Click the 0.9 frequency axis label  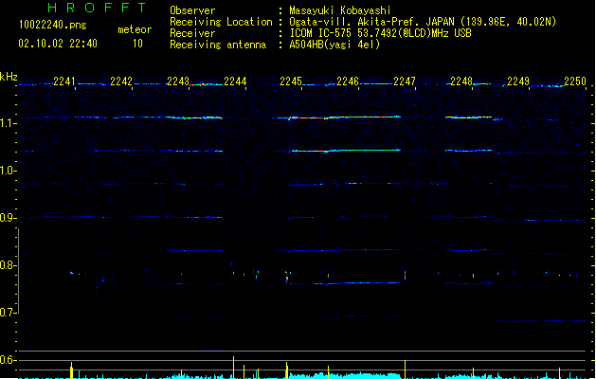coord(9,218)
